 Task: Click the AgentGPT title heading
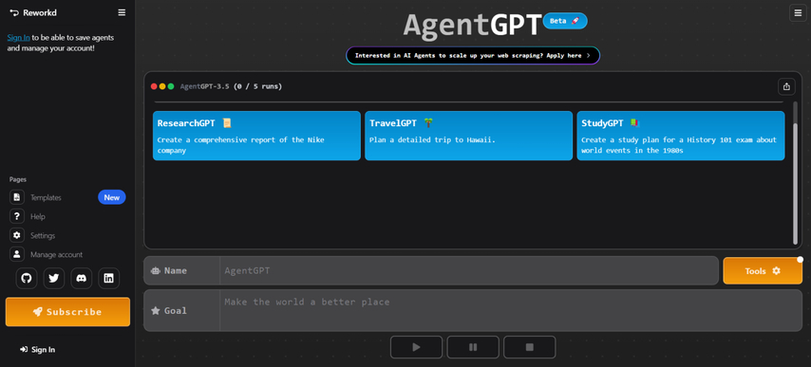[x=472, y=25]
